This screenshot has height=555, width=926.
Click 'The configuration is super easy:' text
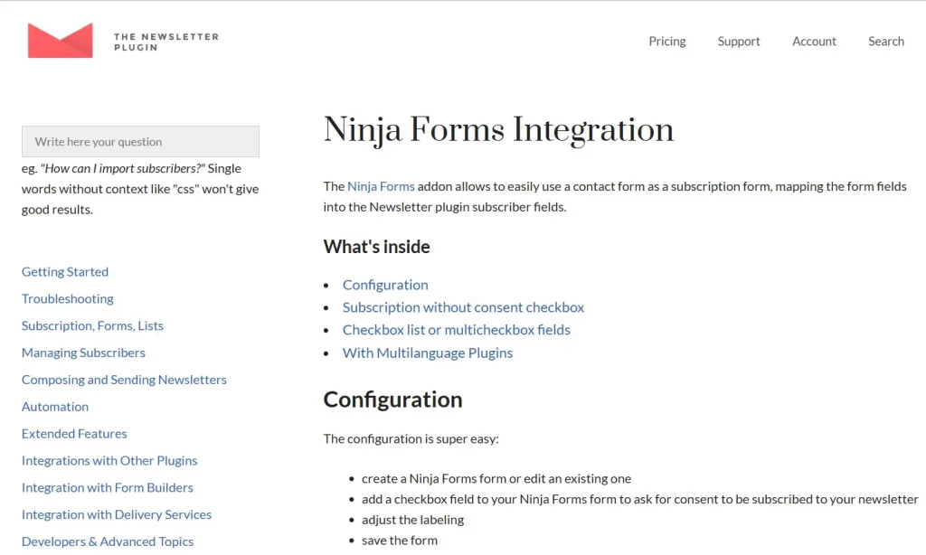coord(411,438)
